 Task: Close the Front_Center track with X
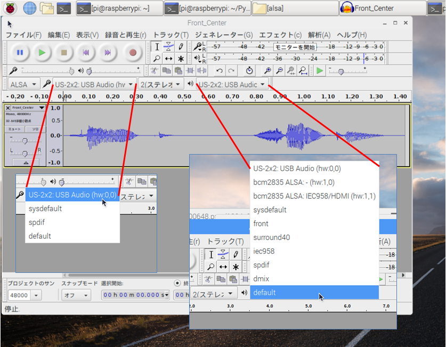pyautogui.click(x=8, y=108)
